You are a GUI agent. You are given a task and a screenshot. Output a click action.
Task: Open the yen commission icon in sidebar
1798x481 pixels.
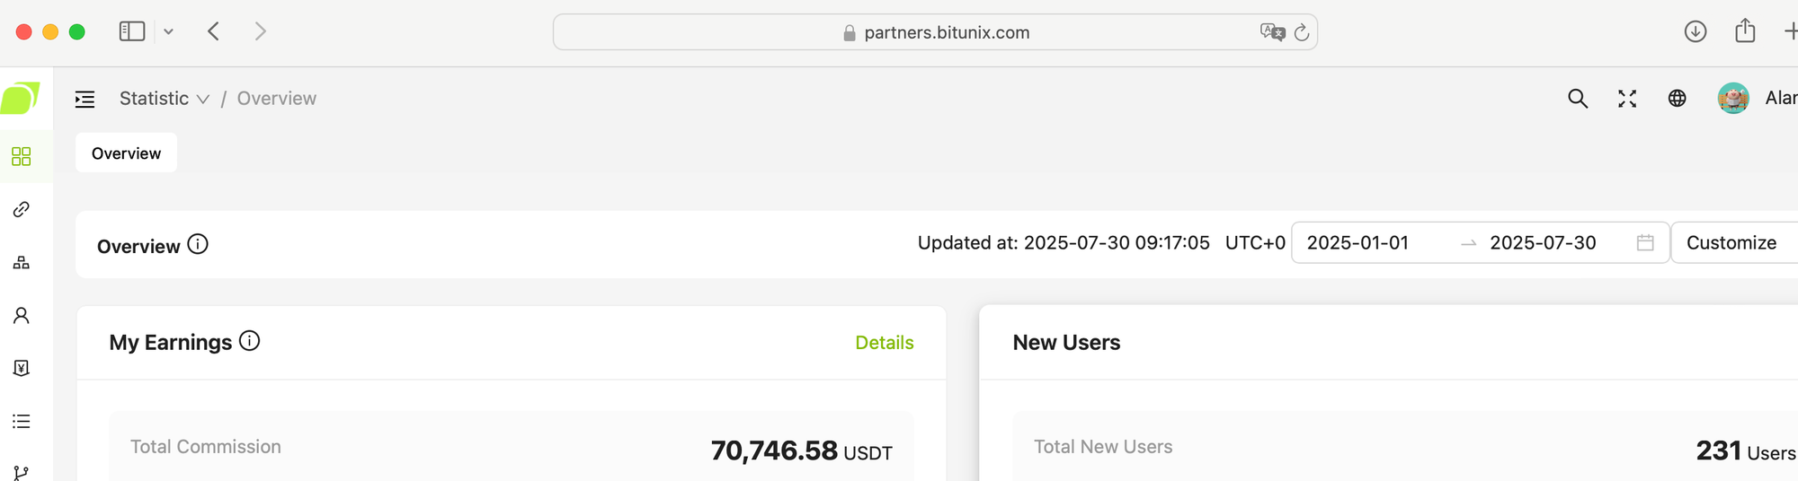point(22,368)
